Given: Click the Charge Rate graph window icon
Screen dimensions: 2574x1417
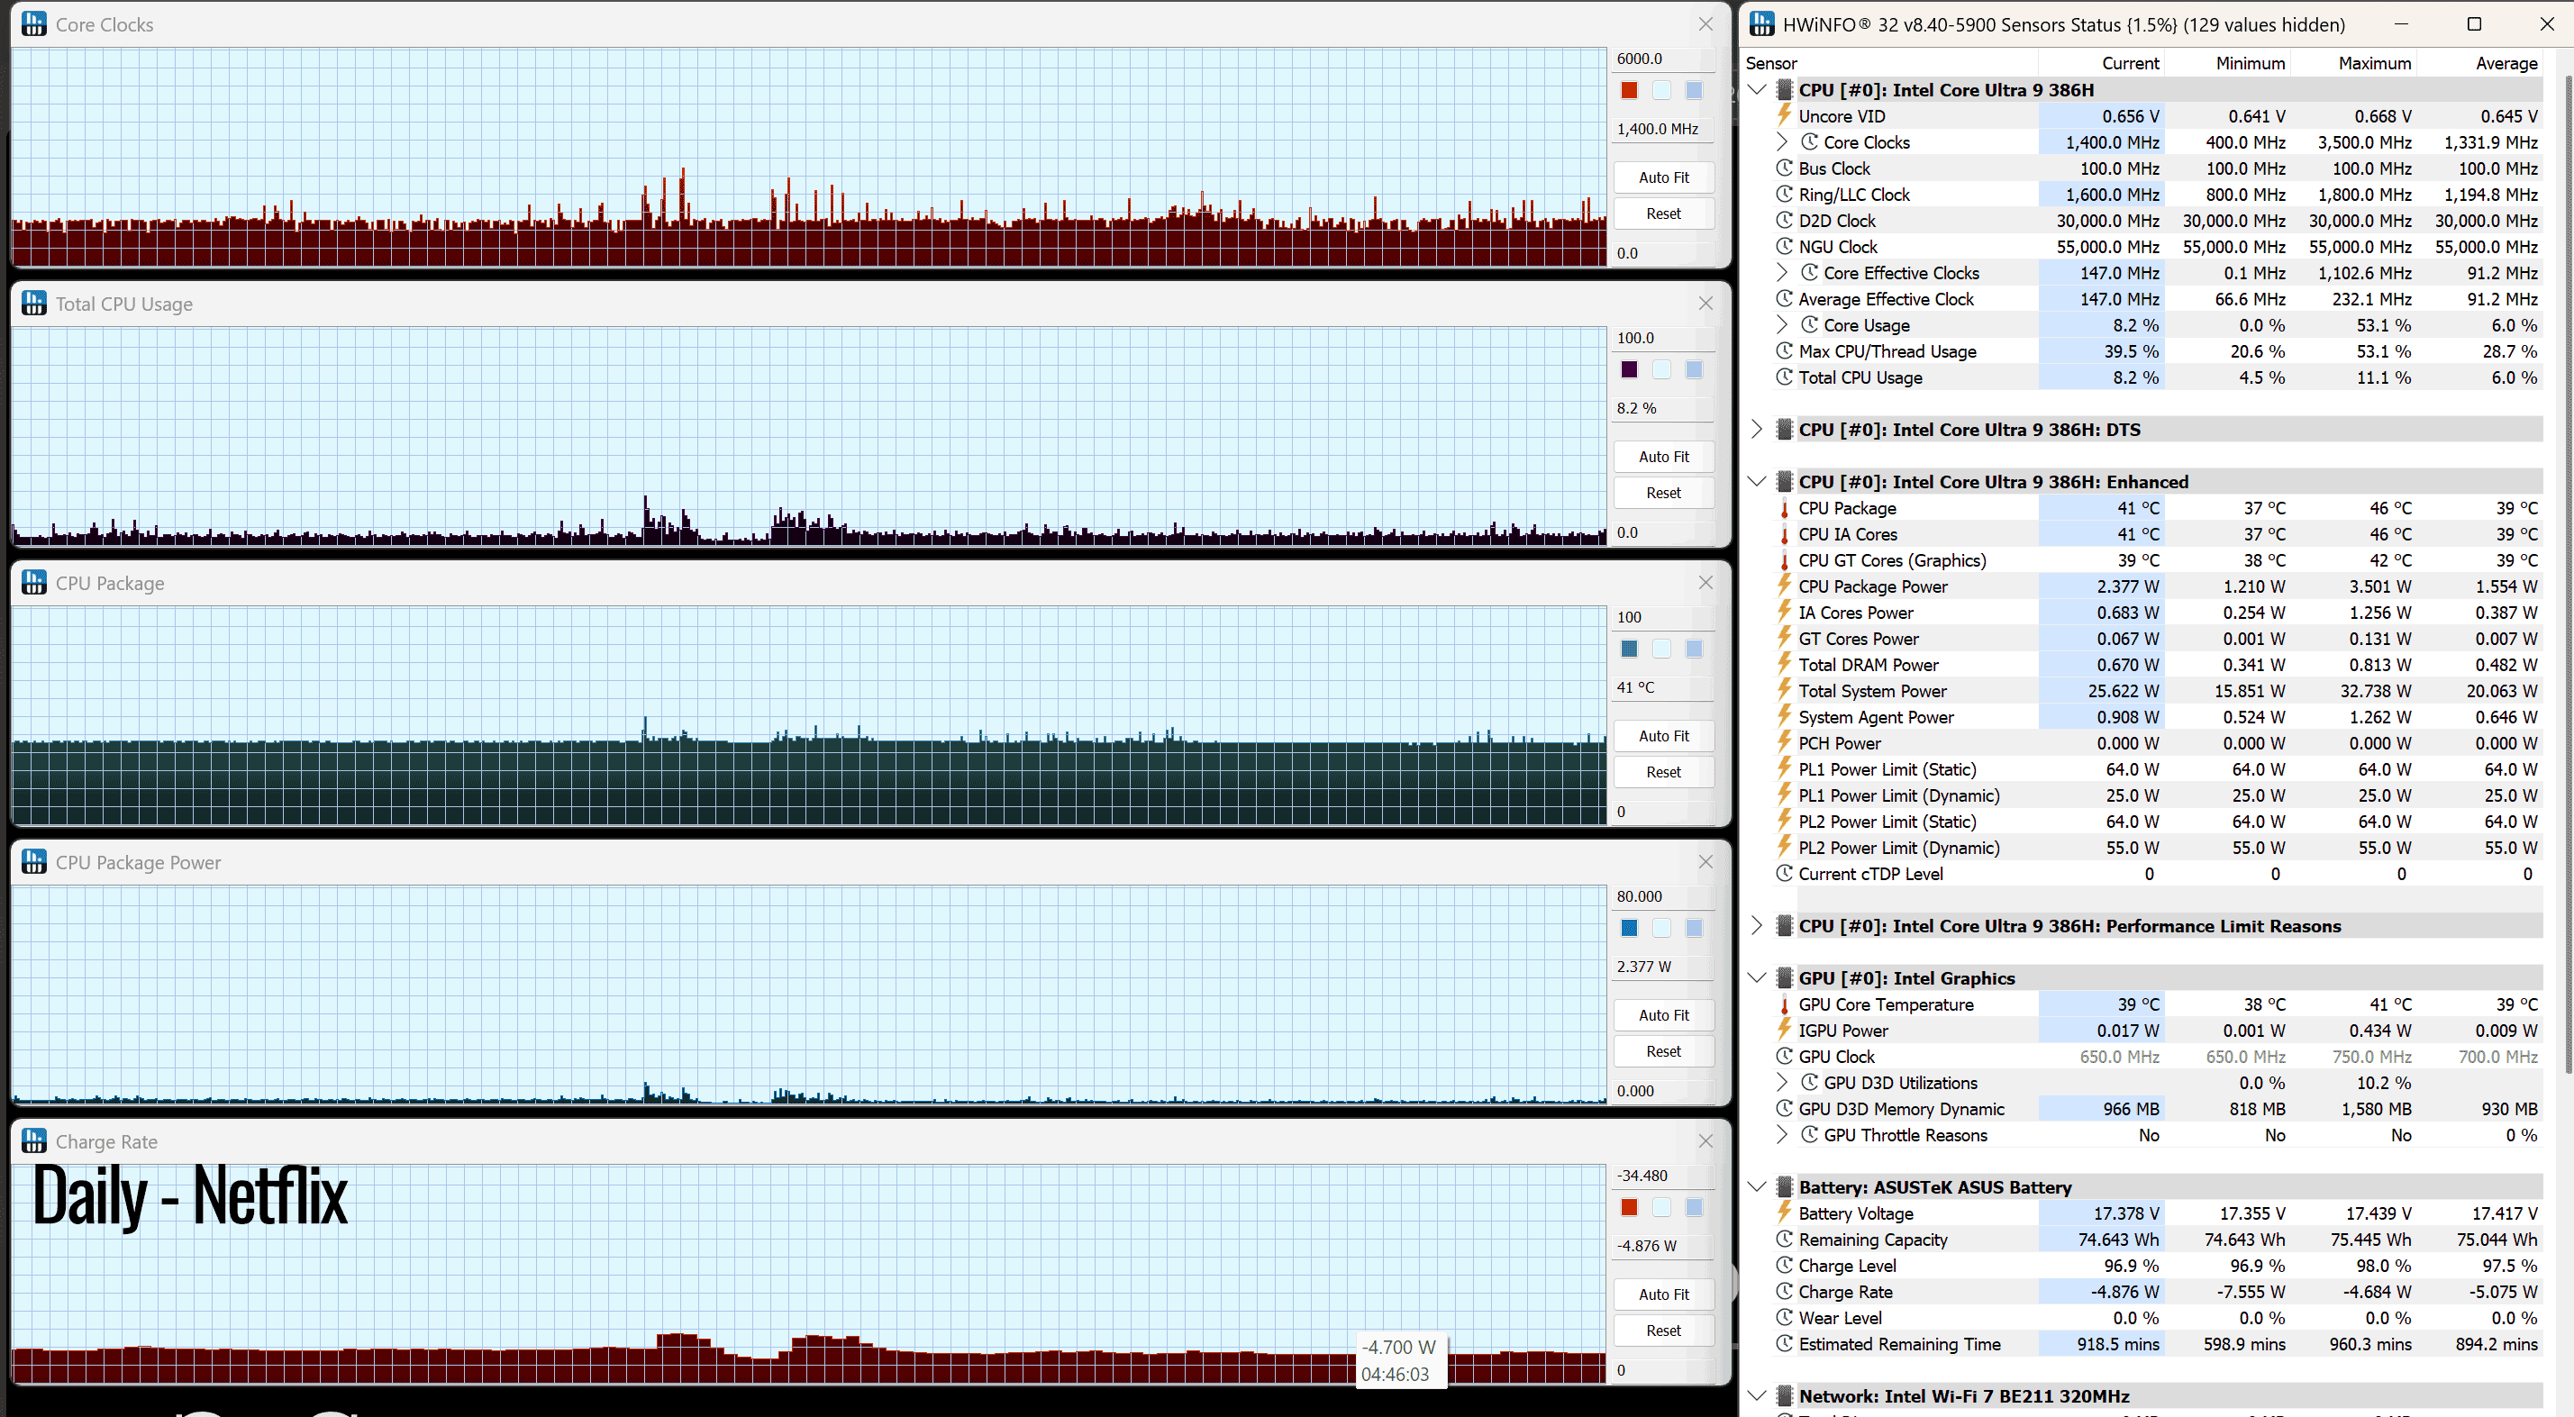Looking at the screenshot, I should coord(34,1140).
